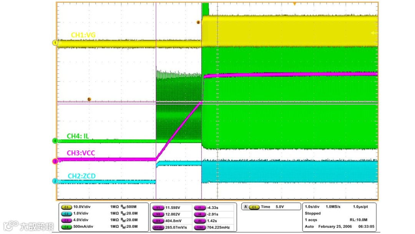Click the 11.598V V1 value

[x=173, y=208]
